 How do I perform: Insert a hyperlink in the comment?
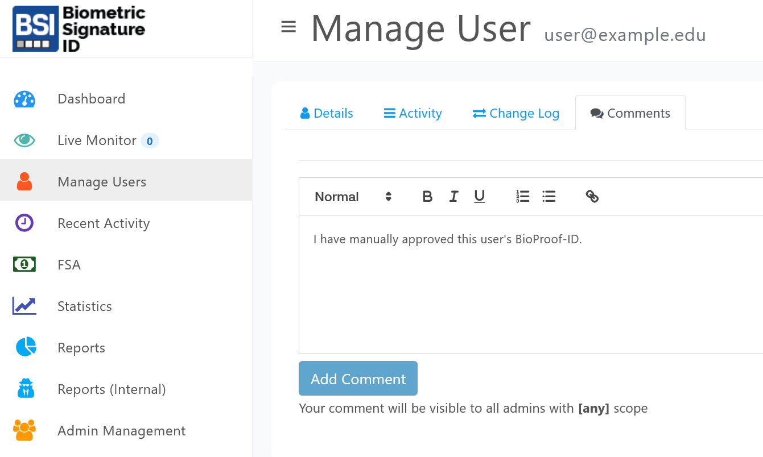(x=592, y=197)
